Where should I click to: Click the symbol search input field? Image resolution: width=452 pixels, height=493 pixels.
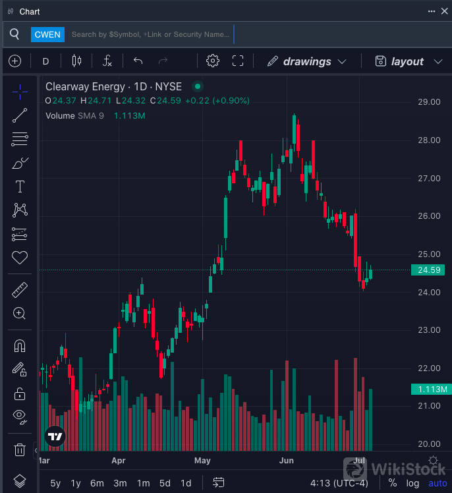point(150,34)
